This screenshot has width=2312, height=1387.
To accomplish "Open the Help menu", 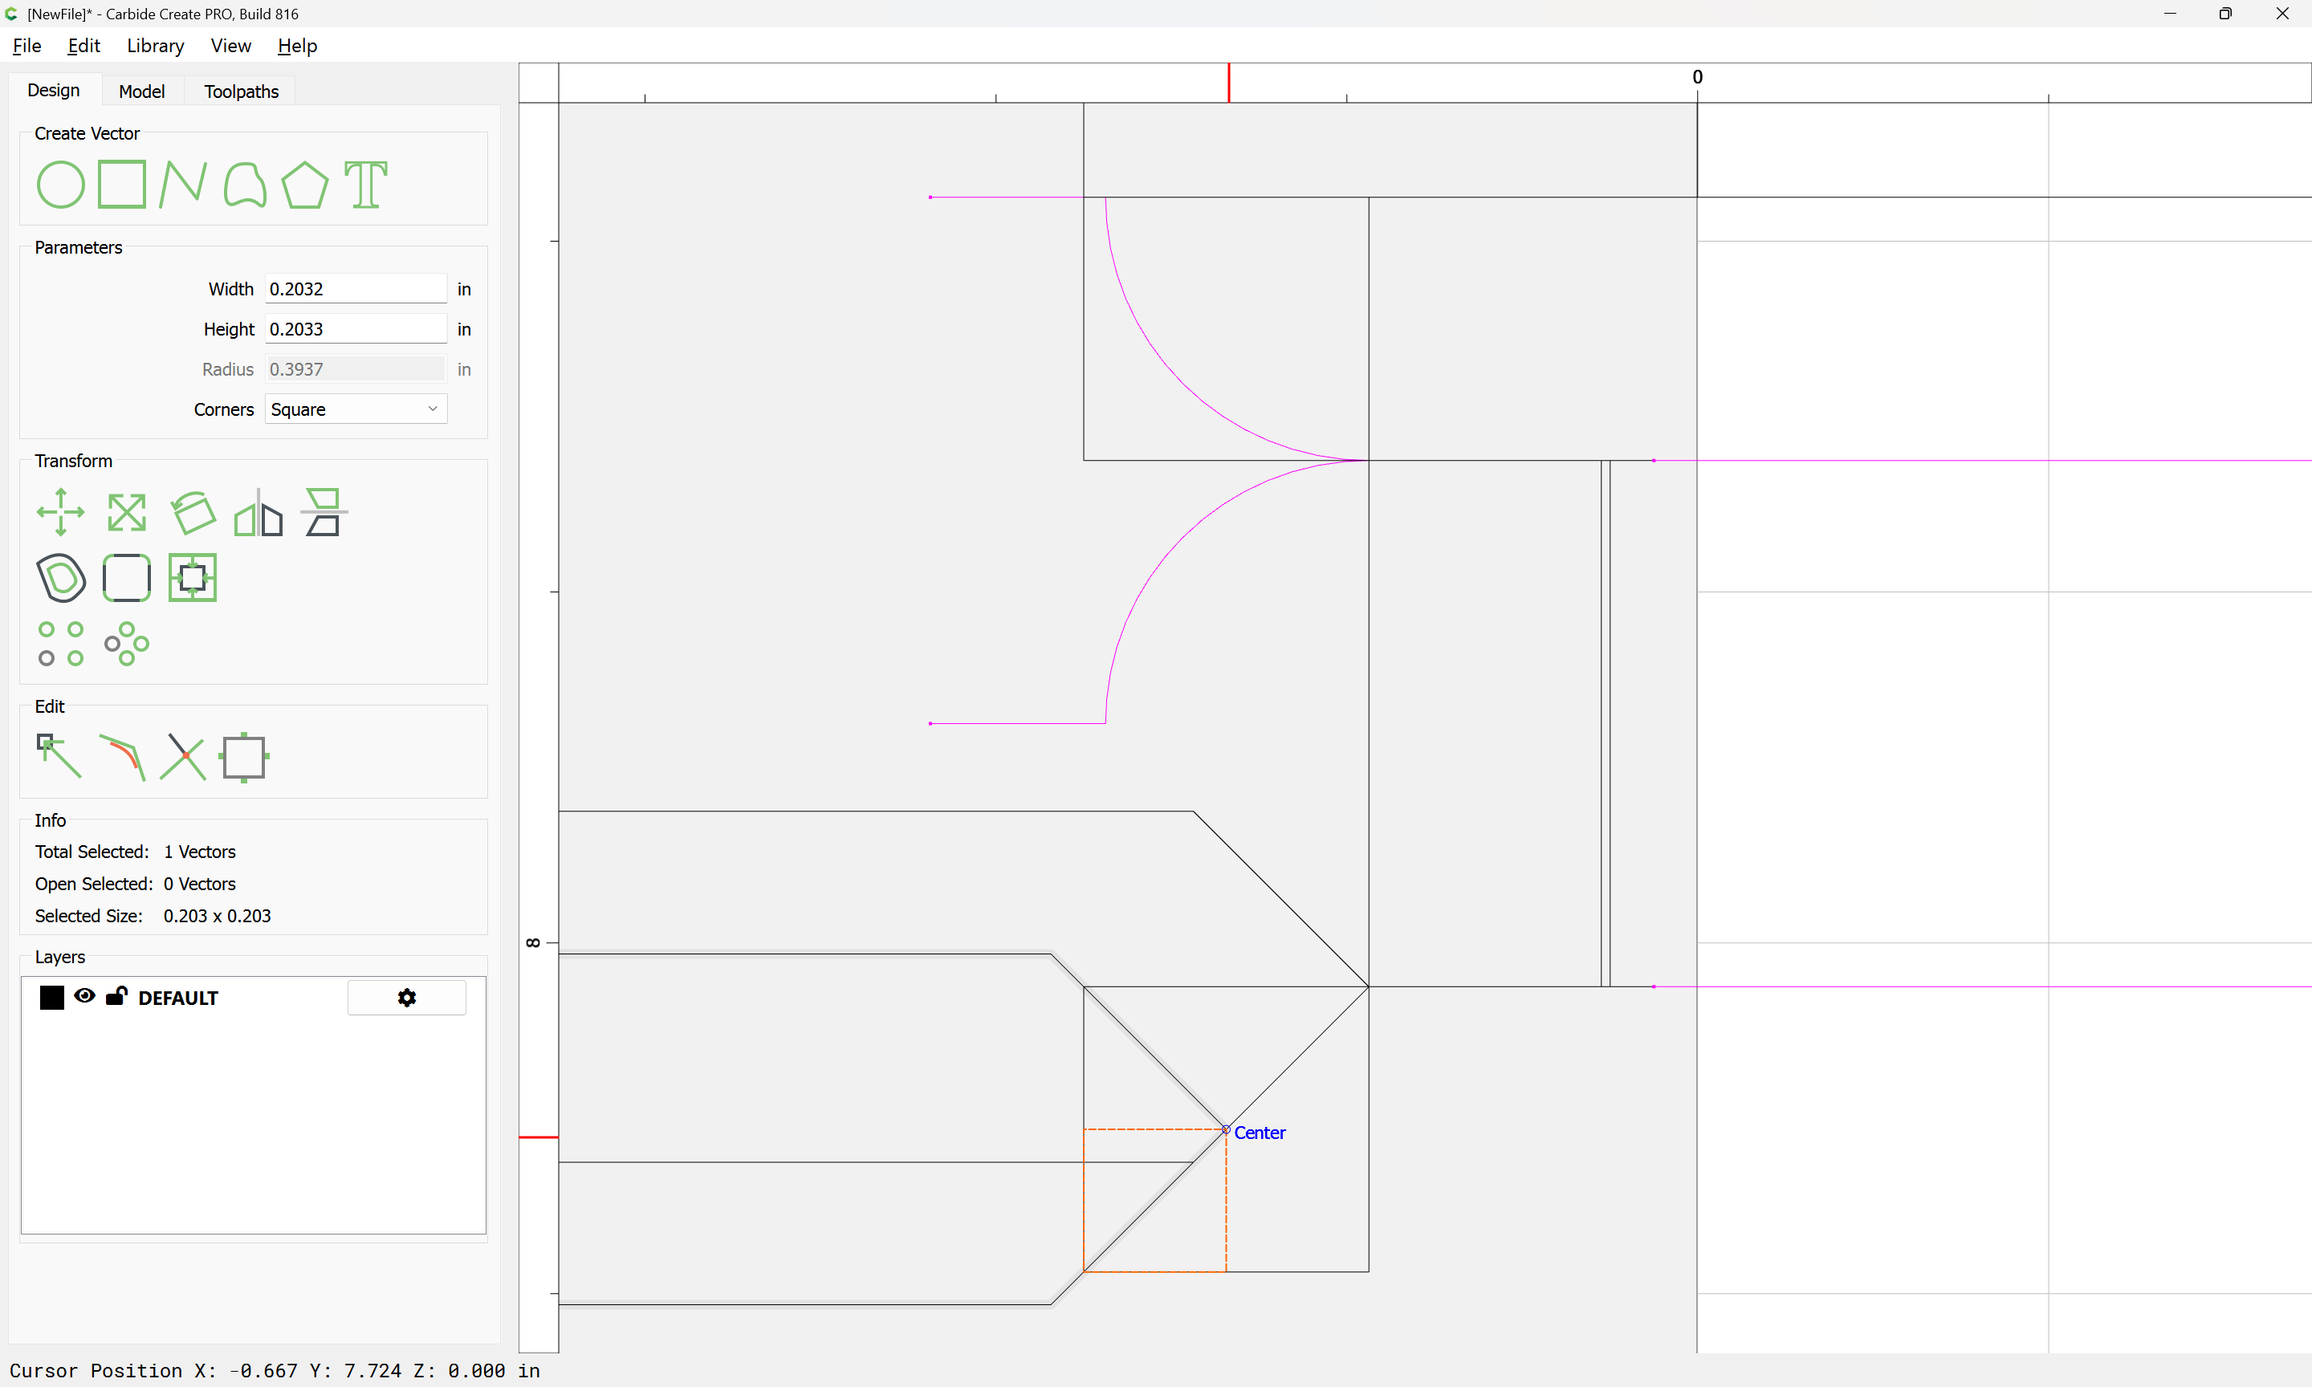I will (297, 46).
